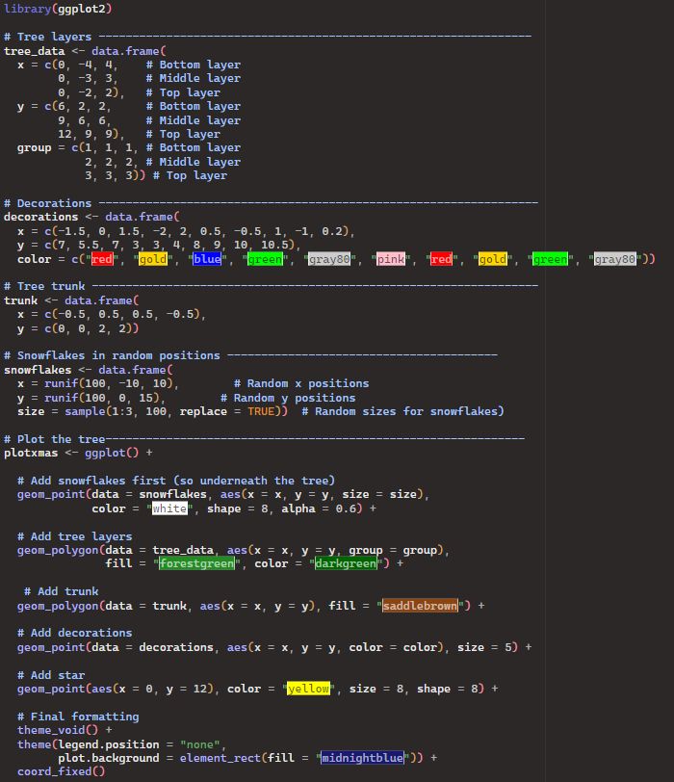Click the line 'x = c(0, -4, 4,'
Image resolution: width=674 pixels, height=782 pixels.
pyautogui.click(x=67, y=65)
